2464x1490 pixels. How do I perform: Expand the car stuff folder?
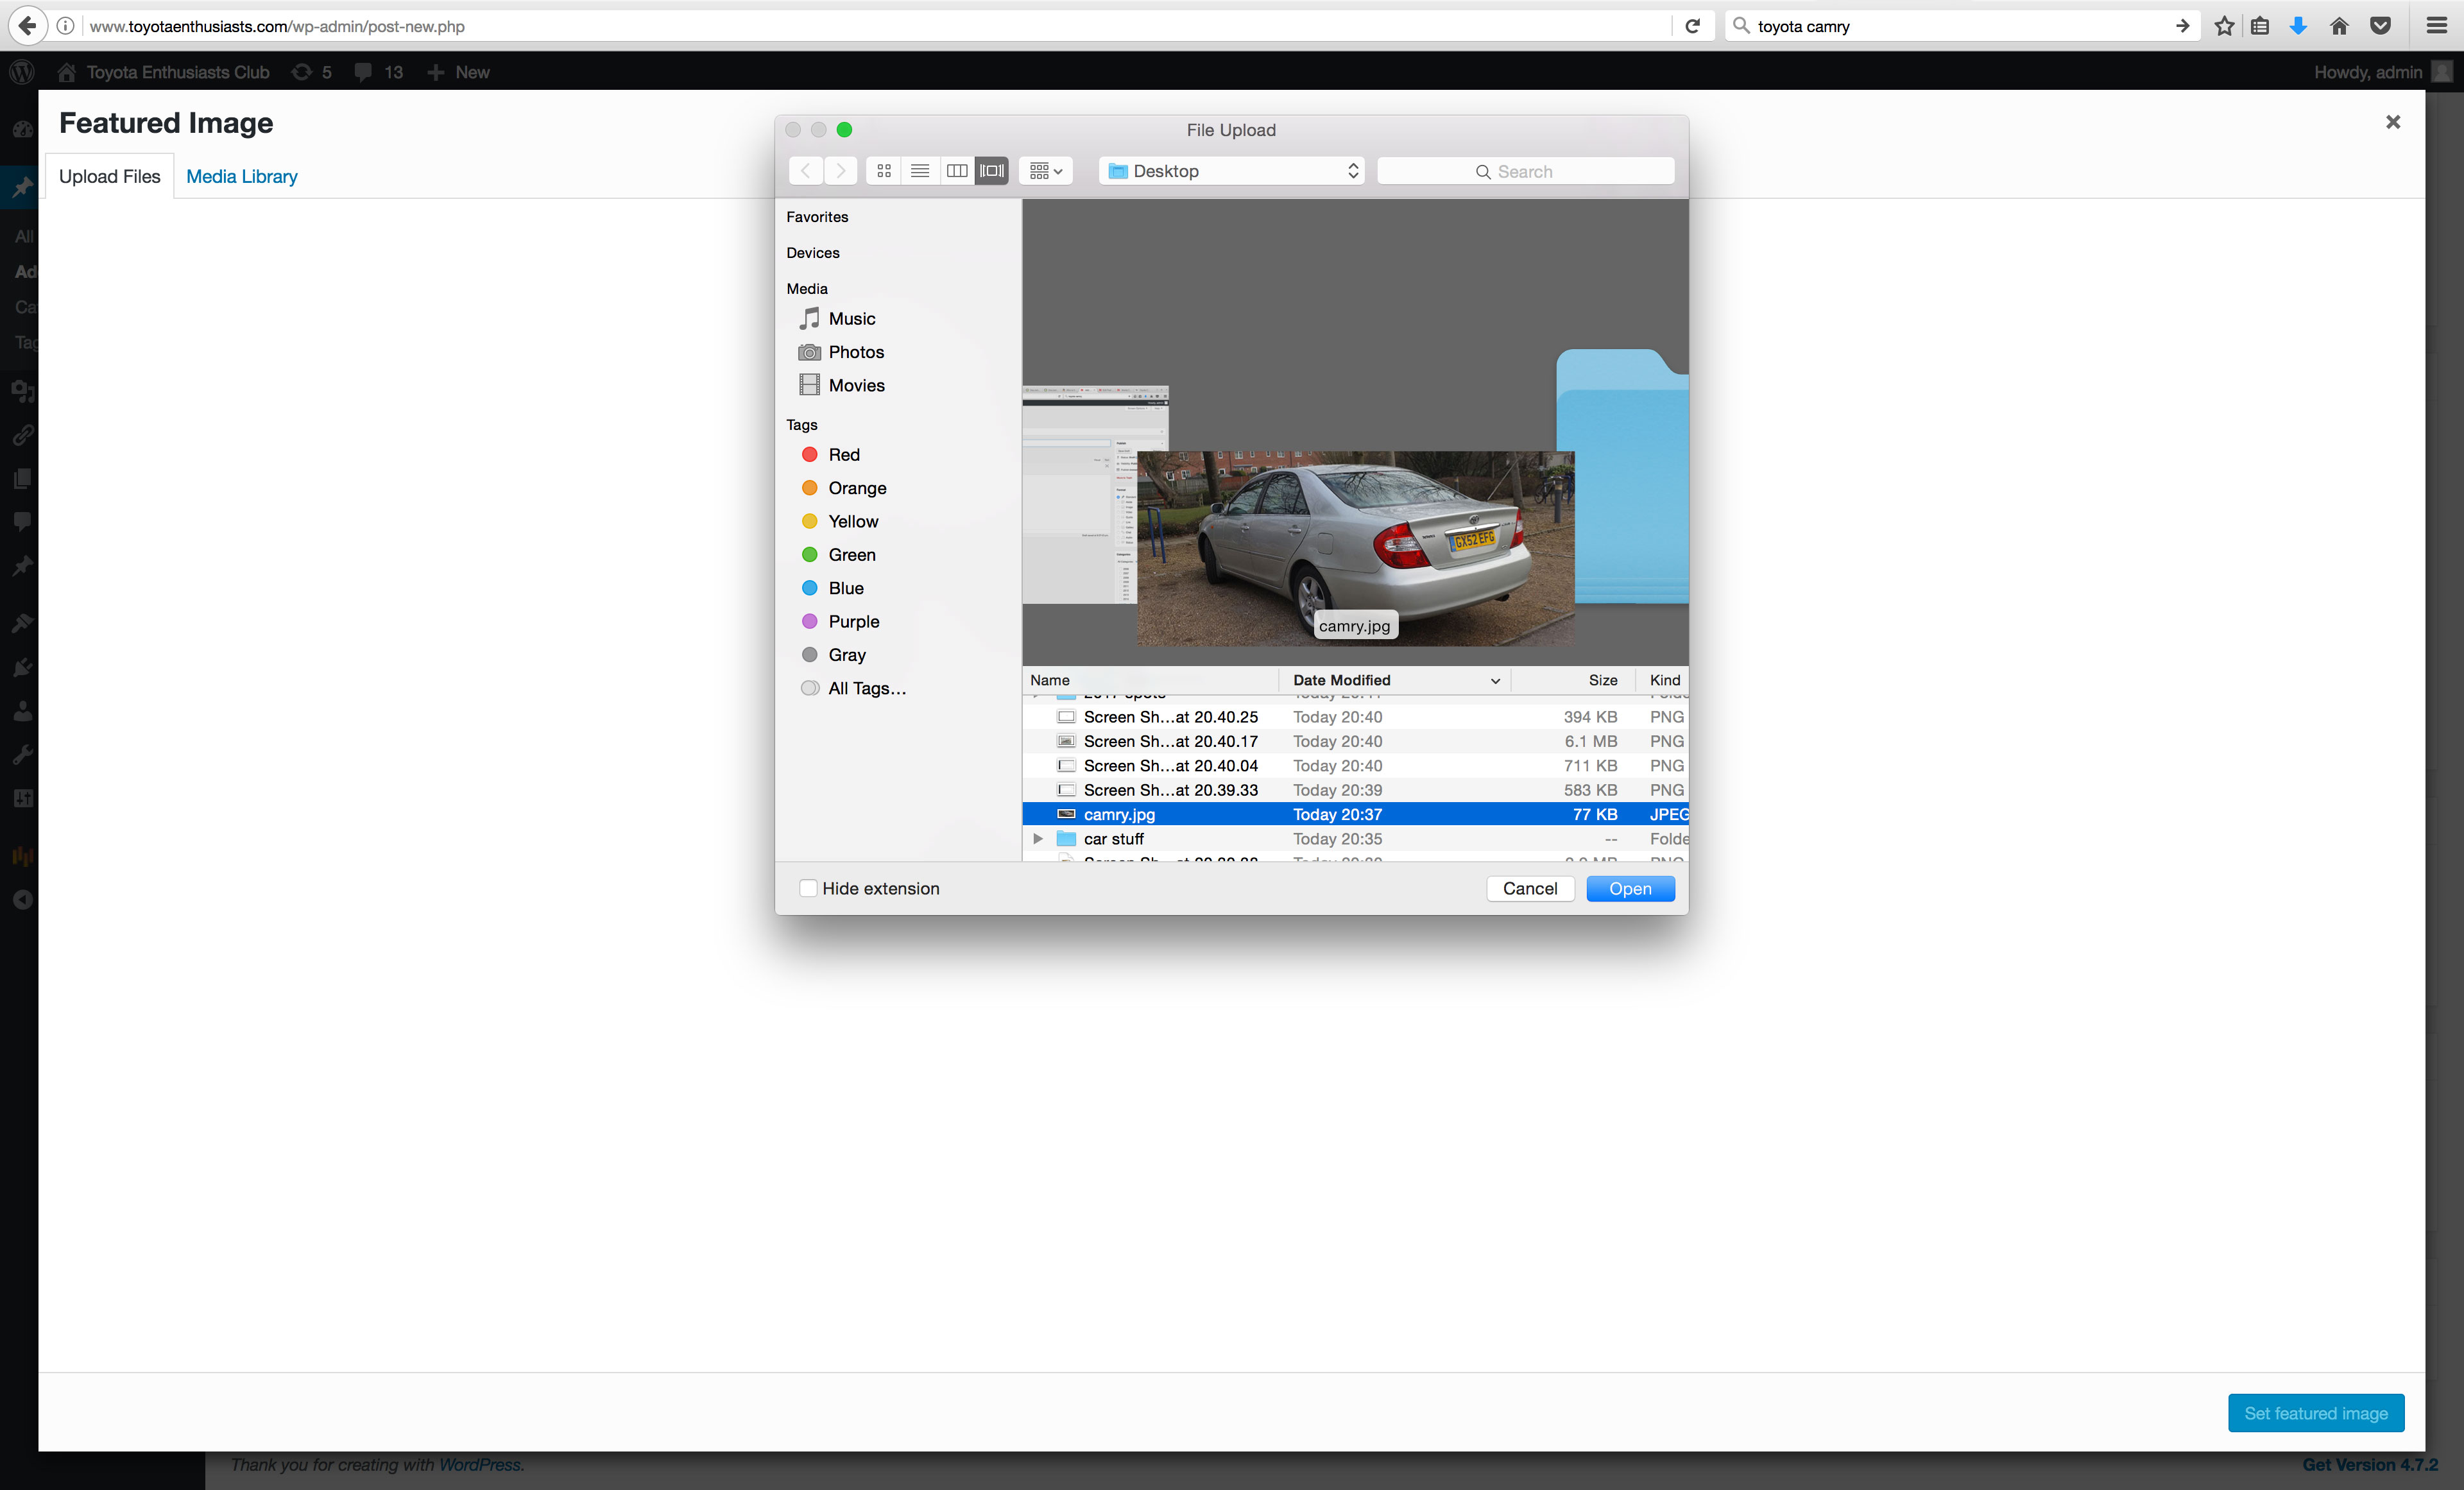pos(1038,839)
